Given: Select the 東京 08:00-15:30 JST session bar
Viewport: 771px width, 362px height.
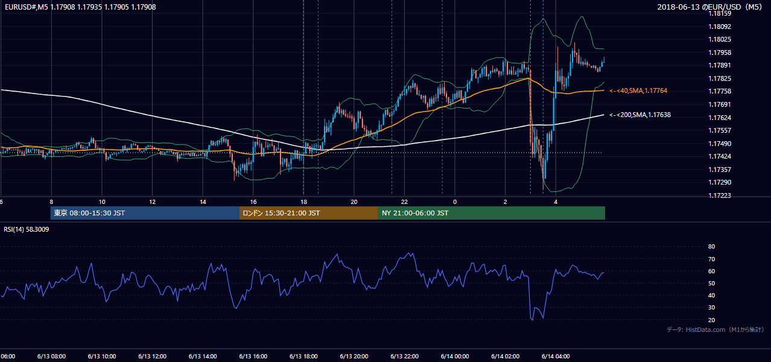Looking at the screenshot, I should [145, 213].
